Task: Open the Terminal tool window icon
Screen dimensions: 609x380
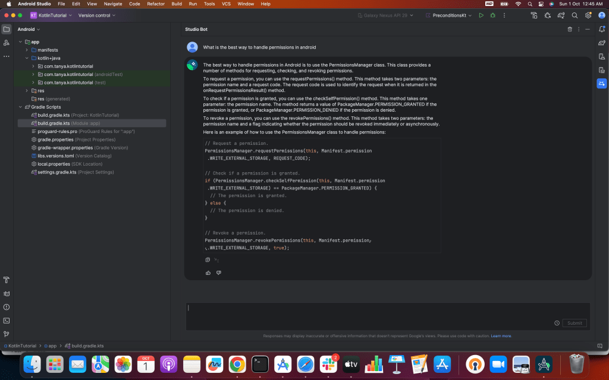Action: pyautogui.click(x=7, y=320)
